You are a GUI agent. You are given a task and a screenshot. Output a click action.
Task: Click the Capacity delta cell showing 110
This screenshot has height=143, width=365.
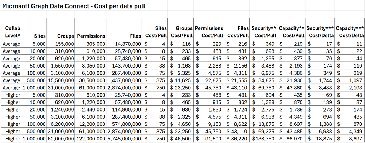pos(349,66)
